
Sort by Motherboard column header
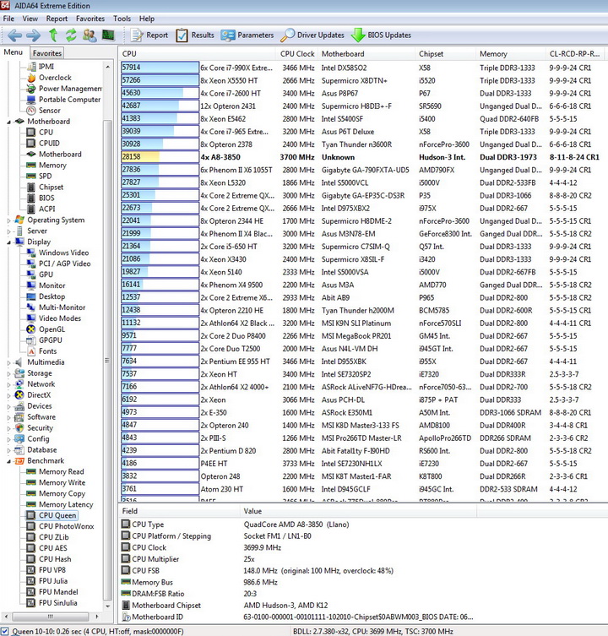(366, 53)
